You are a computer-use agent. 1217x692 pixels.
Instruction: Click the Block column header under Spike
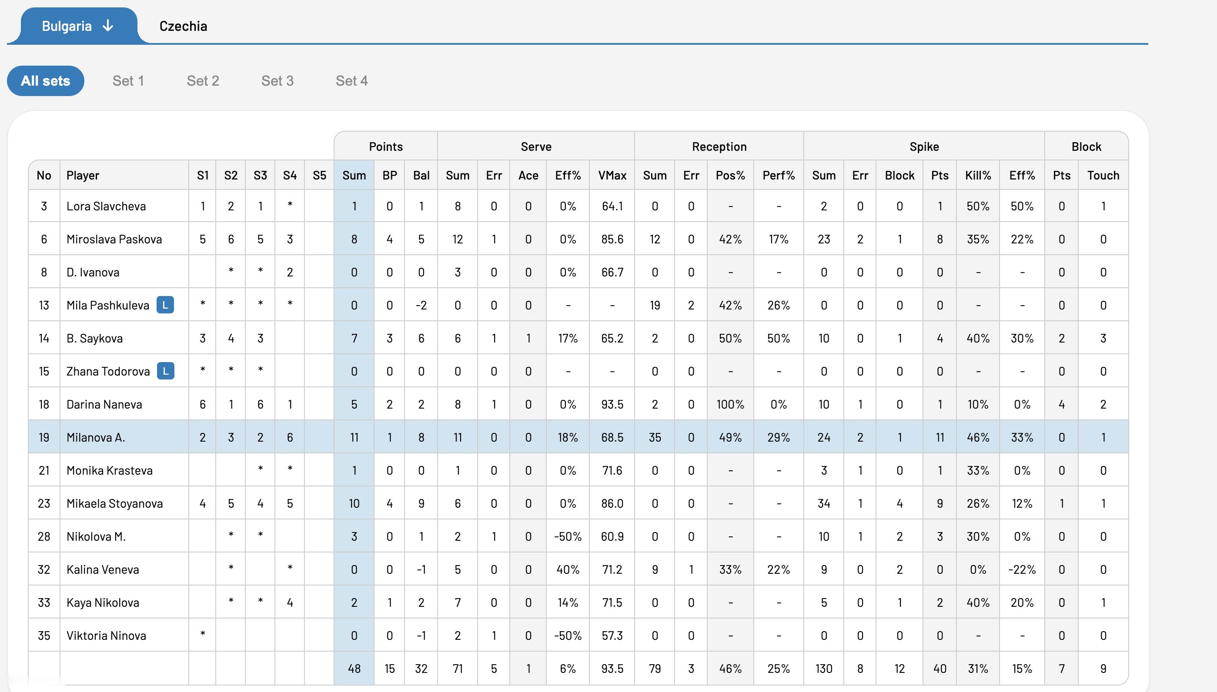(899, 175)
